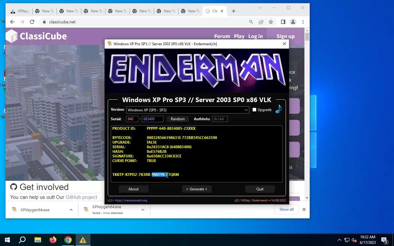Click the share page icon in address bar
This screenshot has width=394, height=246.
click(x=261, y=22)
